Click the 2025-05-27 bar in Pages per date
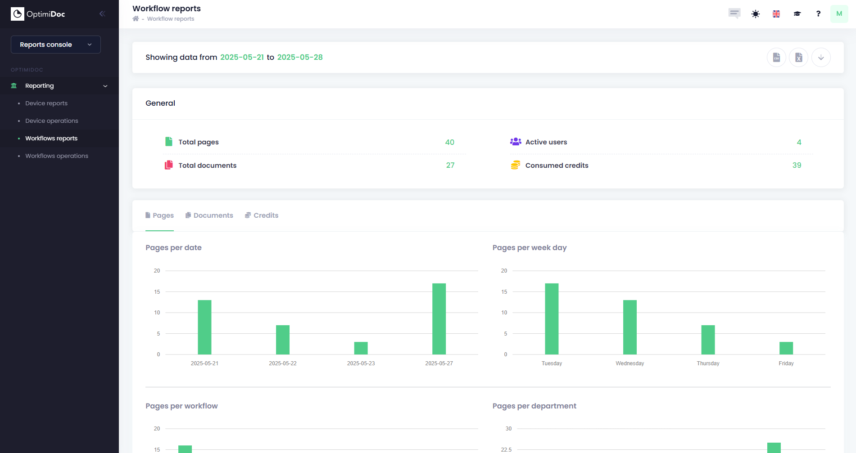The height and width of the screenshot is (453, 856). (439, 319)
